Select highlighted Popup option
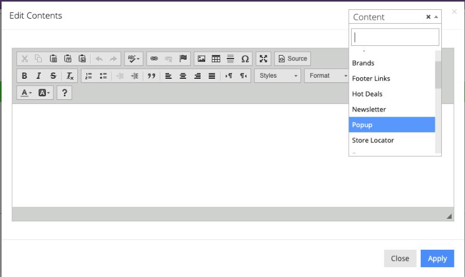465x277 pixels. pos(392,125)
